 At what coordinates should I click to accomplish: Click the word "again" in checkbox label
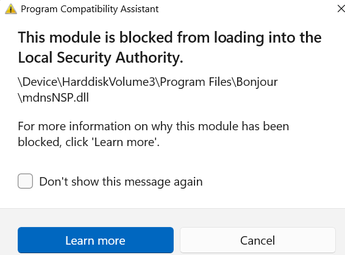(188, 183)
